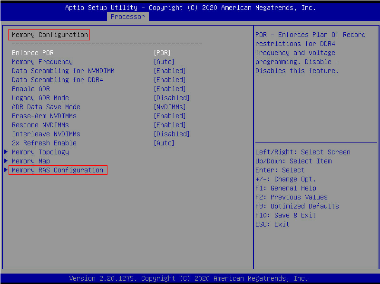Expand Memory RAS Configuration arrow
This screenshot has width=380, height=284.
(x=6, y=170)
